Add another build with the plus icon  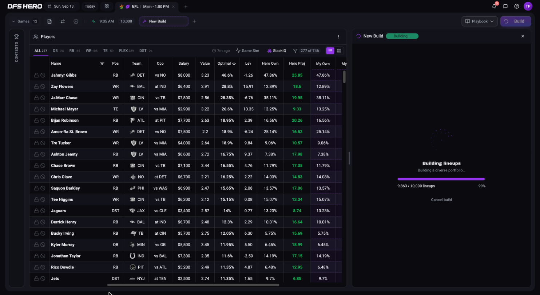click(x=194, y=21)
